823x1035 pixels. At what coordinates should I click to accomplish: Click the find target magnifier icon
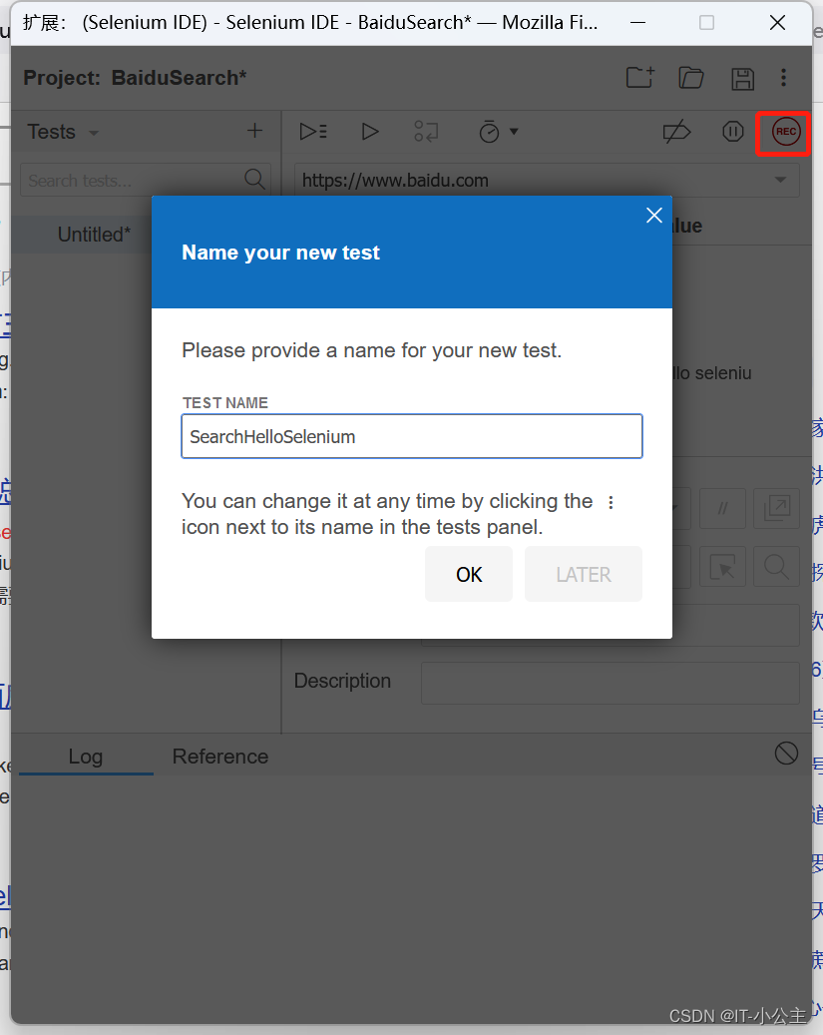click(776, 566)
